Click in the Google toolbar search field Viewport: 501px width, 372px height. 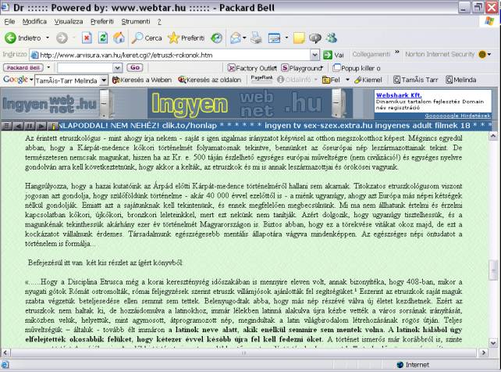[x=67, y=80]
